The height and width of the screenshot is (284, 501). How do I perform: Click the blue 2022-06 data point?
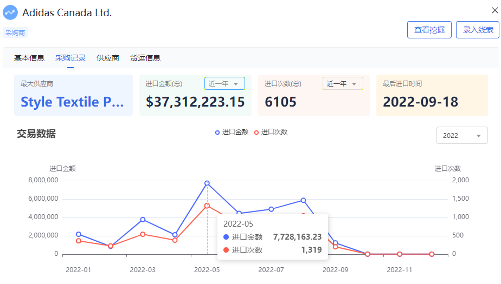(239, 213)
